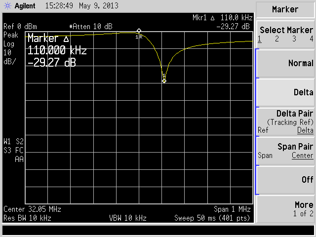This screenshot has width=316, height=237.
Task: Click the black status message bar
Action: click(158, 230)
